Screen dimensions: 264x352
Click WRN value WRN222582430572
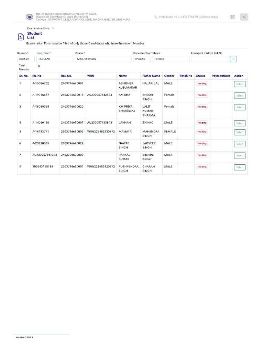(101, 132)
